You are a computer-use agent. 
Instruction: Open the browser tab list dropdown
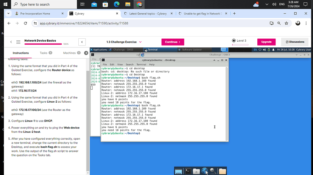pos(8,14)
